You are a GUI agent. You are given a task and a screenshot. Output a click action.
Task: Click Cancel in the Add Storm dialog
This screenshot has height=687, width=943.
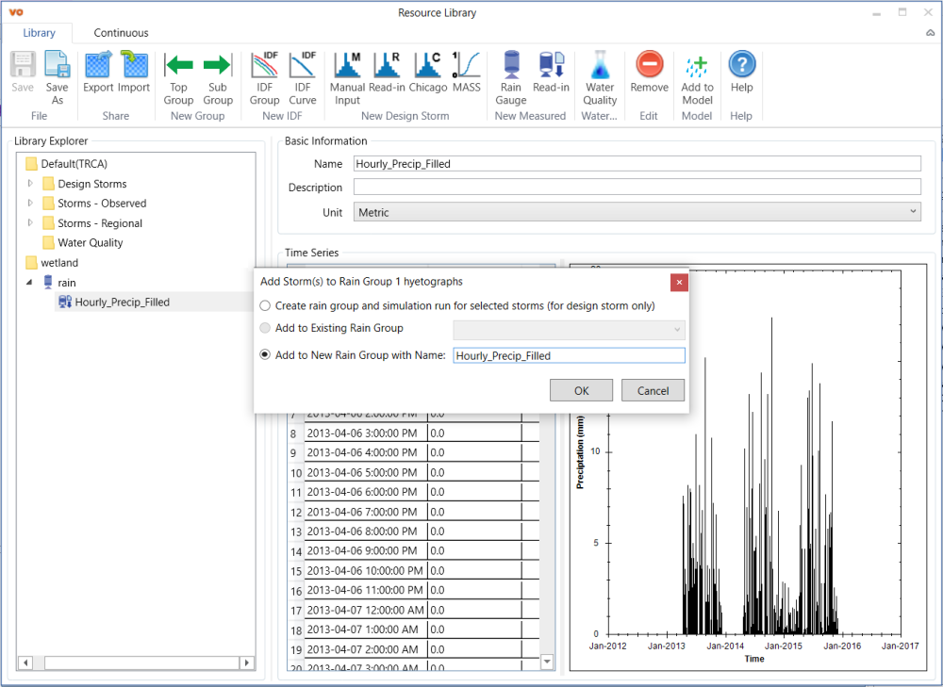tap(653, 390)
